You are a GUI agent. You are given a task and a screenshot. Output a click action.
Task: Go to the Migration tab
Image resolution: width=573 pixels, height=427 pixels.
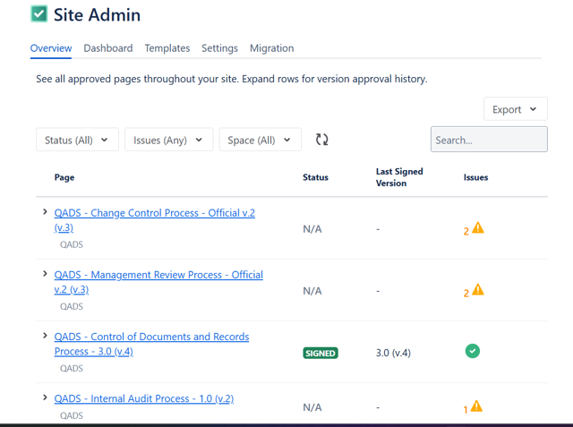click(x=271, y=48)
